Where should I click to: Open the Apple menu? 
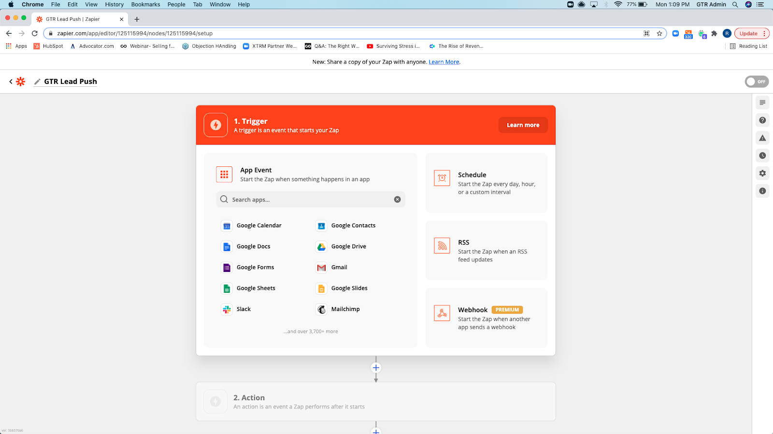pyautogui.click(x=11, y=4)
